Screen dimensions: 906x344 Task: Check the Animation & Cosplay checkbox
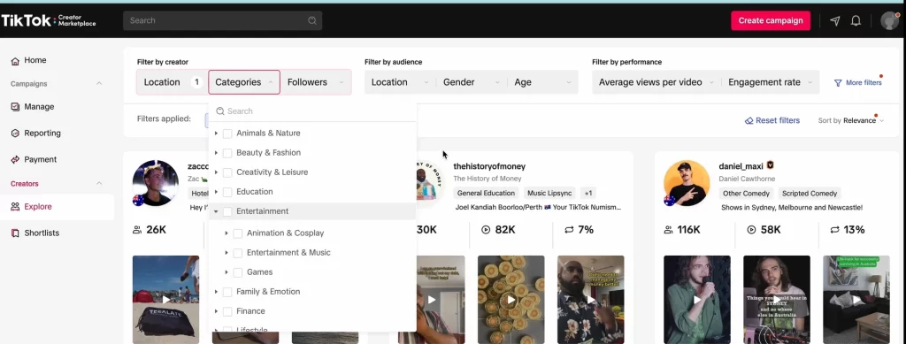[x=237, y=233]
